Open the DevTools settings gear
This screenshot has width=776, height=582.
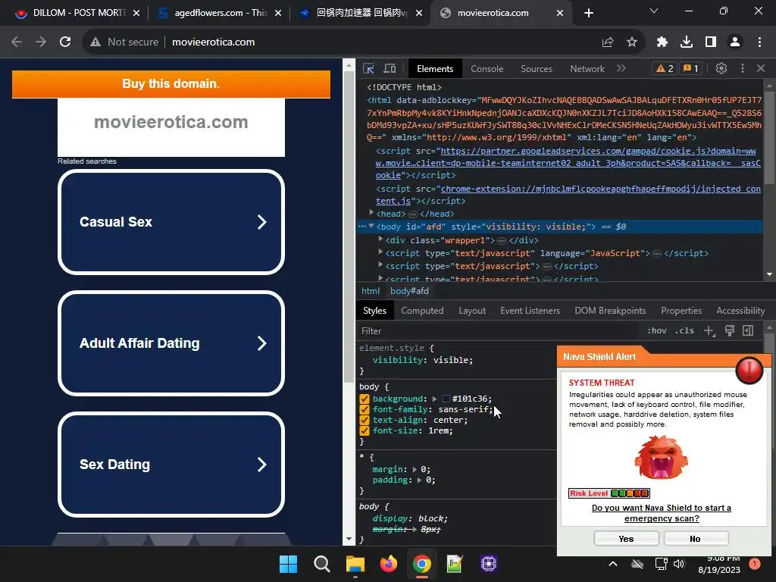click(721, 68)
